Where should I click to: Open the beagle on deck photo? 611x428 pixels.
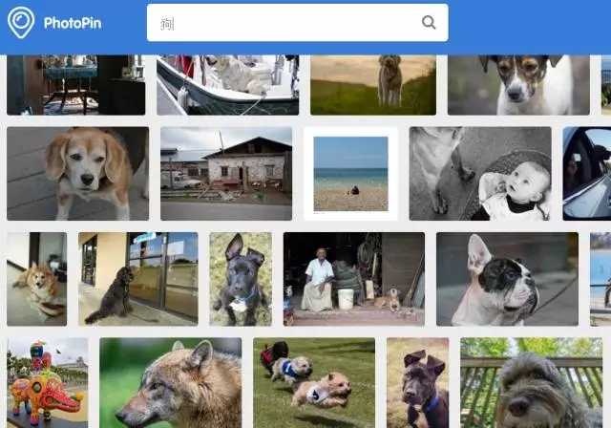77,174
